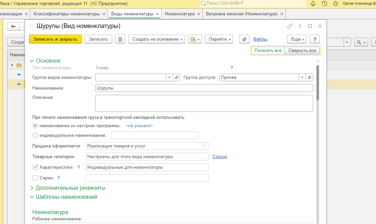Switch to Номенклатура tab

click(x=180, y=14)
